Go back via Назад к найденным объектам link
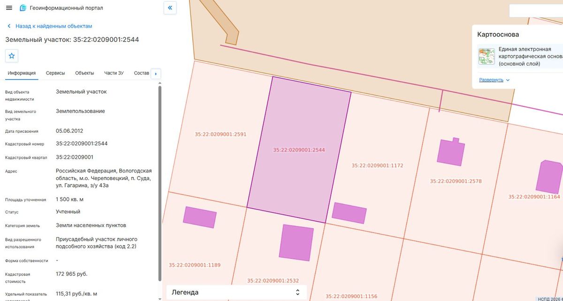The width and height of the screenshot is (563, 301). (53, 26)
